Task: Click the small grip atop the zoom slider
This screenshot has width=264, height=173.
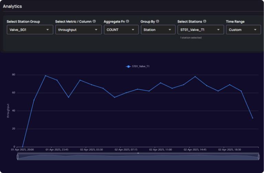Action: tap(138, 153)
